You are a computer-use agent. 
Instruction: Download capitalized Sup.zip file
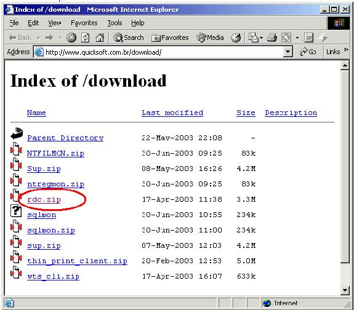click(44, 169)
